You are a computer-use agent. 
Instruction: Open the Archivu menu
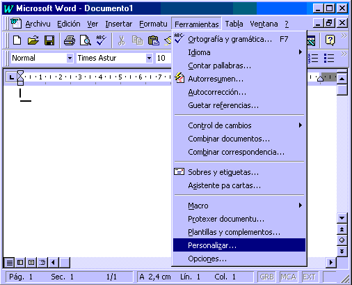tap(38, 24)
